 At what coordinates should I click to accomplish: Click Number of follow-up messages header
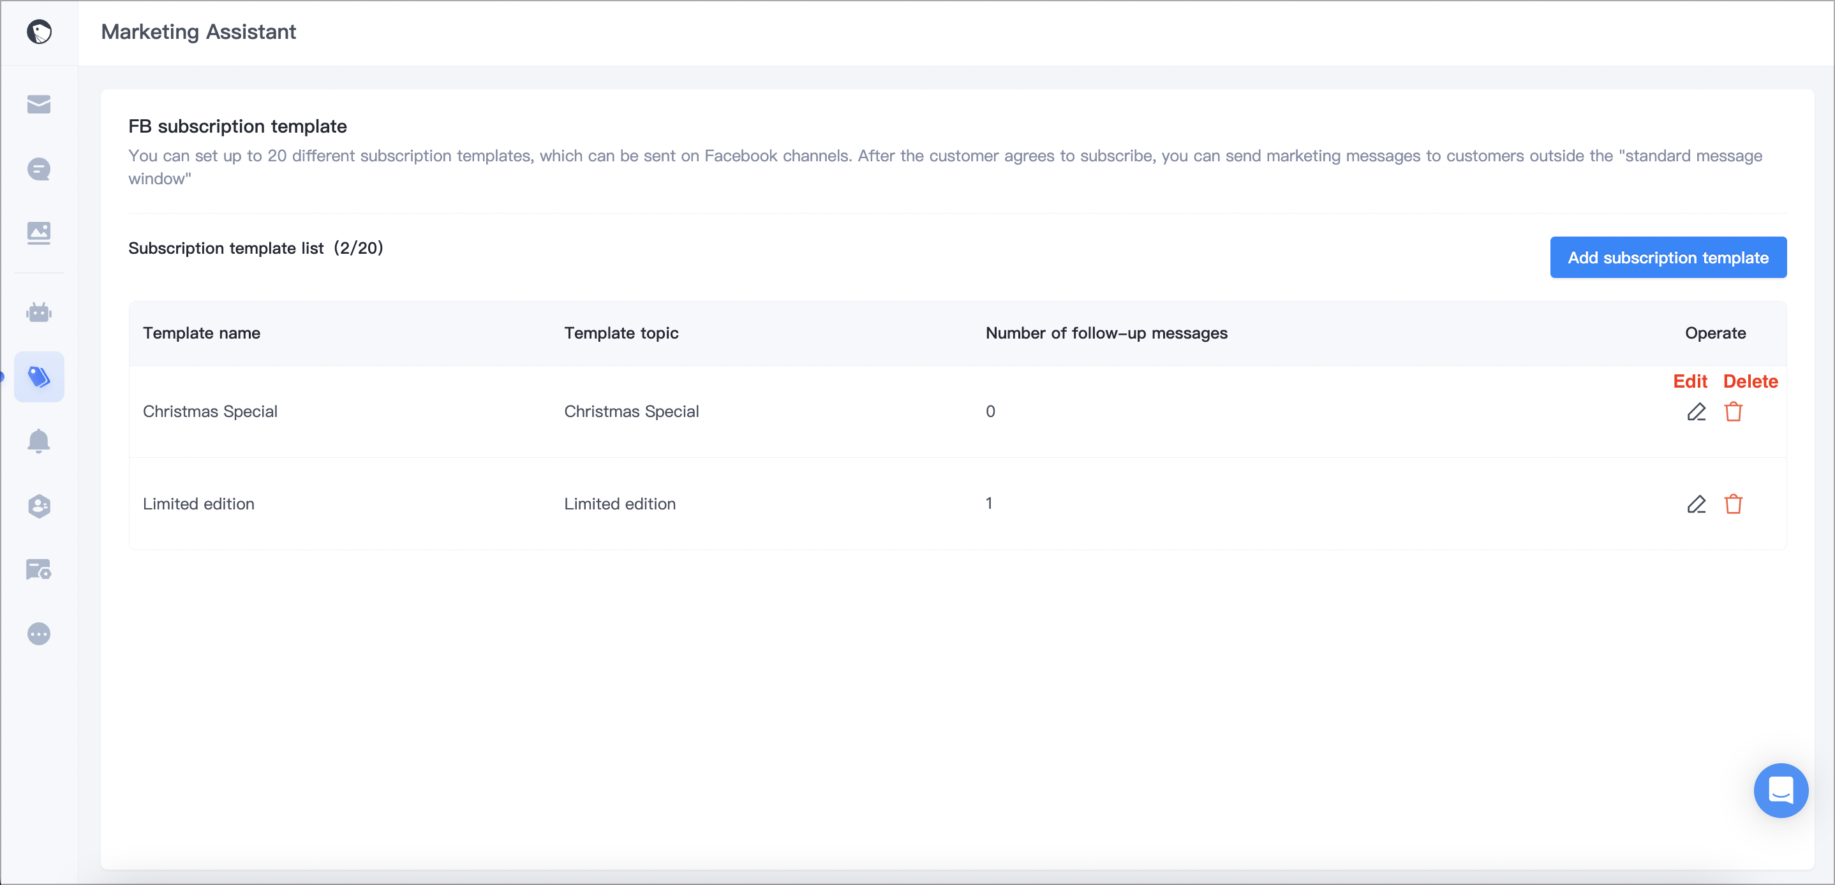coord(1106,333)
